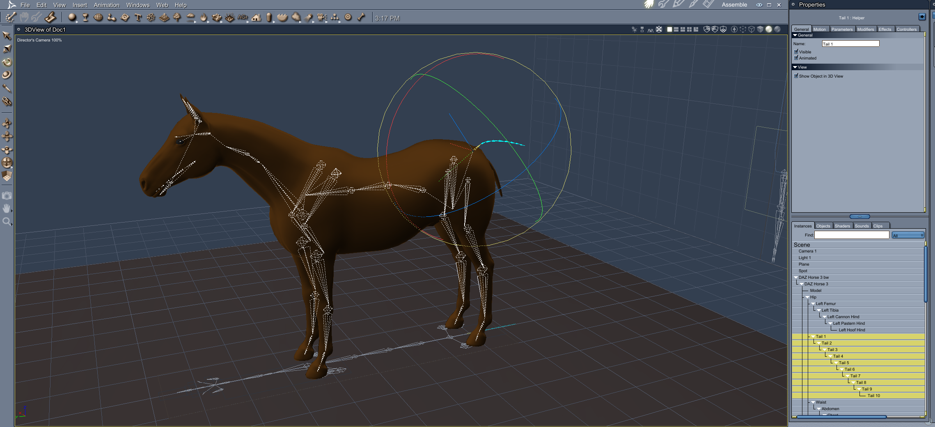Click the Name field containing Tail 1
This screenshot has height=427, width=935.
[x=850, y=44]
